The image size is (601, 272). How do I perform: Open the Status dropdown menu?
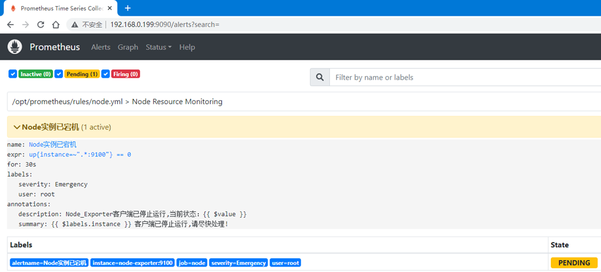158,47
